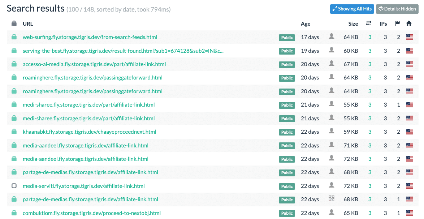This screenshot has height=219, width=424.
Task: Click the Public badge in media-serviti row
Action: click(x=287, y=186)
